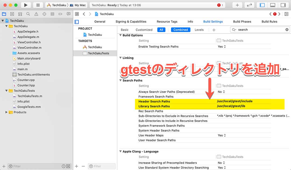The height and width of the screenshot is (170, 291).
Task: Switch to the Build Phases tab
Action: [242, 22]
